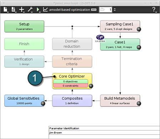Click status LED on Build Metamodels
This screenshot has width=160, height=139.
tap(139, 104)
